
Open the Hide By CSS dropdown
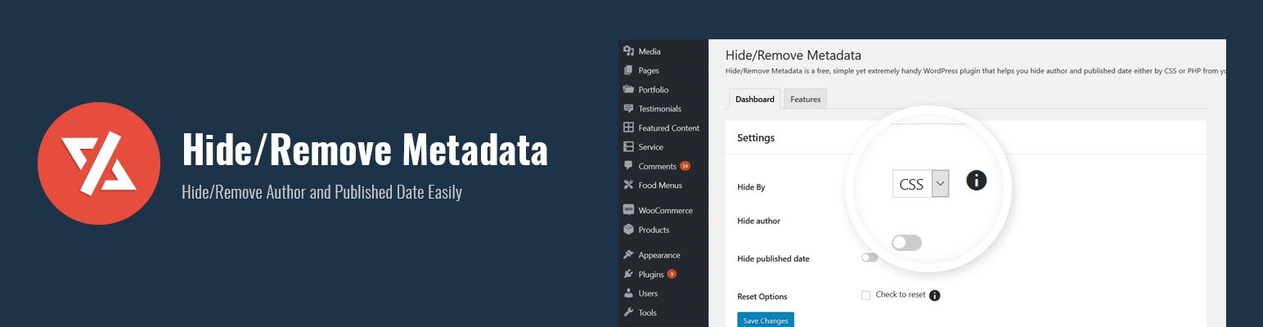pos(920,184)
